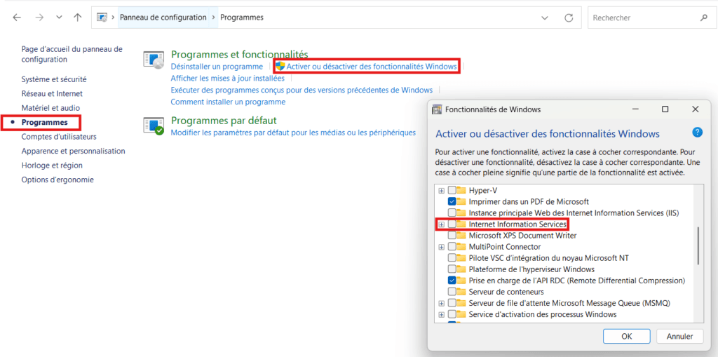Open help question mark in features dialog
This screenshot has width=718, height=357.
coord(697,133)
